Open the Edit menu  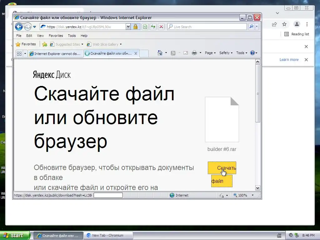(x=29, y=36)
